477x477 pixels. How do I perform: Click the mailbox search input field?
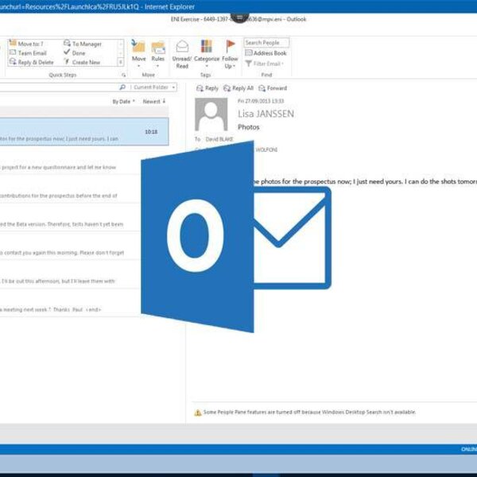coord(60,87)
